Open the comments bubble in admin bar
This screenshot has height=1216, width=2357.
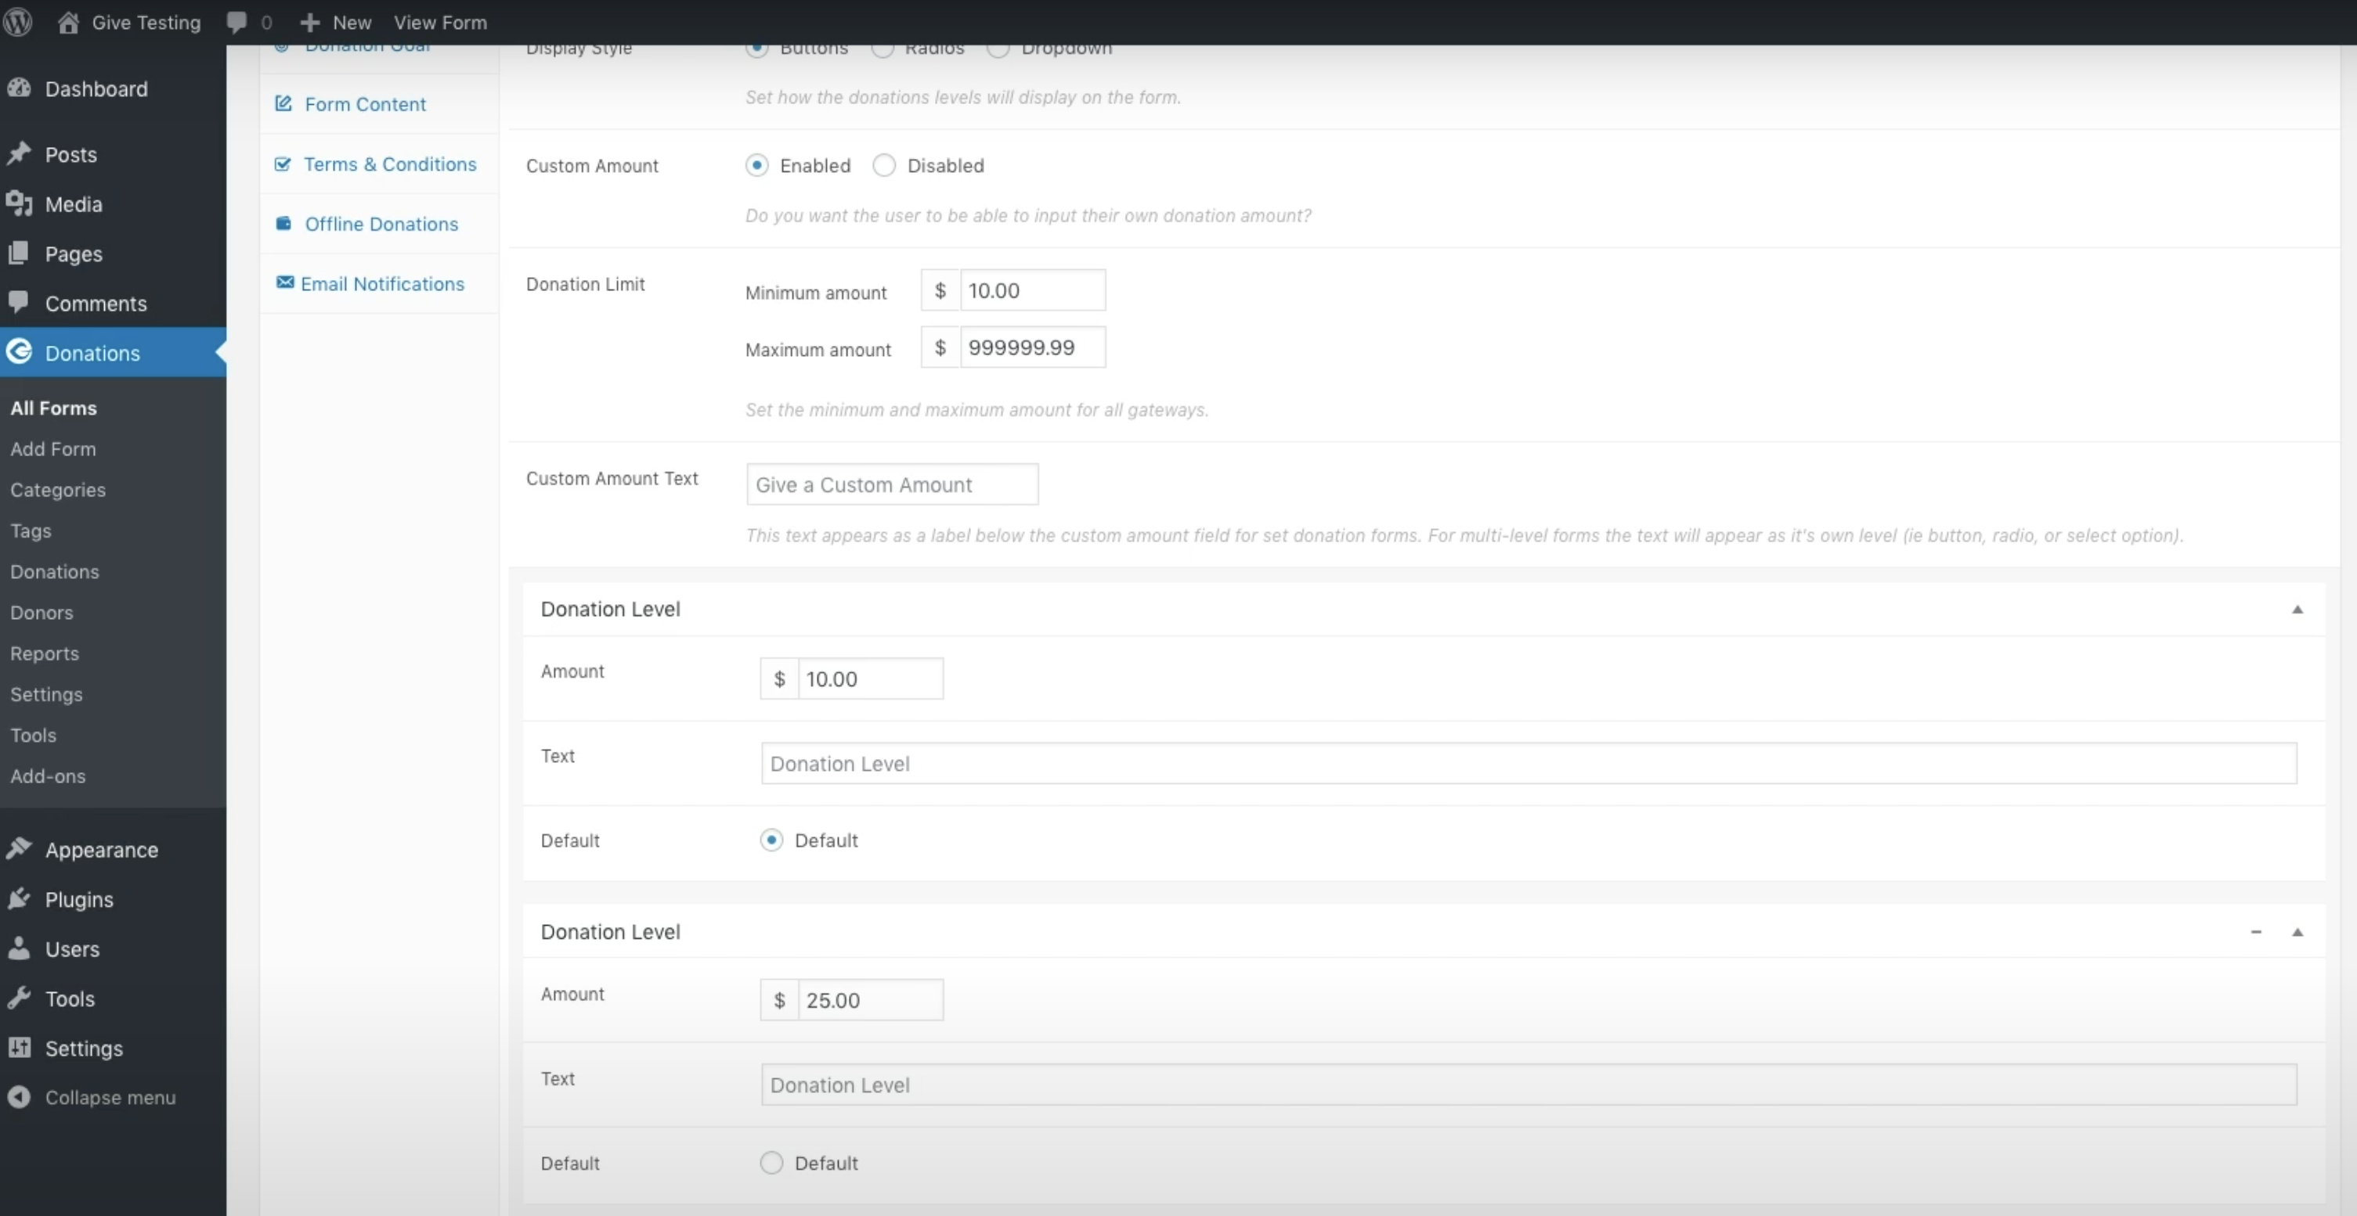pos(237,22)
